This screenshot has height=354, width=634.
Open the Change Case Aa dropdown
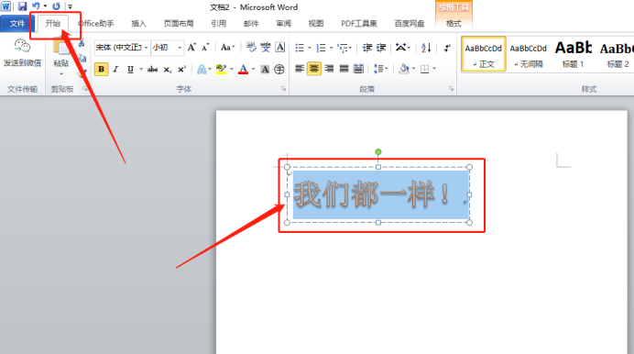[x=227, y=48]
